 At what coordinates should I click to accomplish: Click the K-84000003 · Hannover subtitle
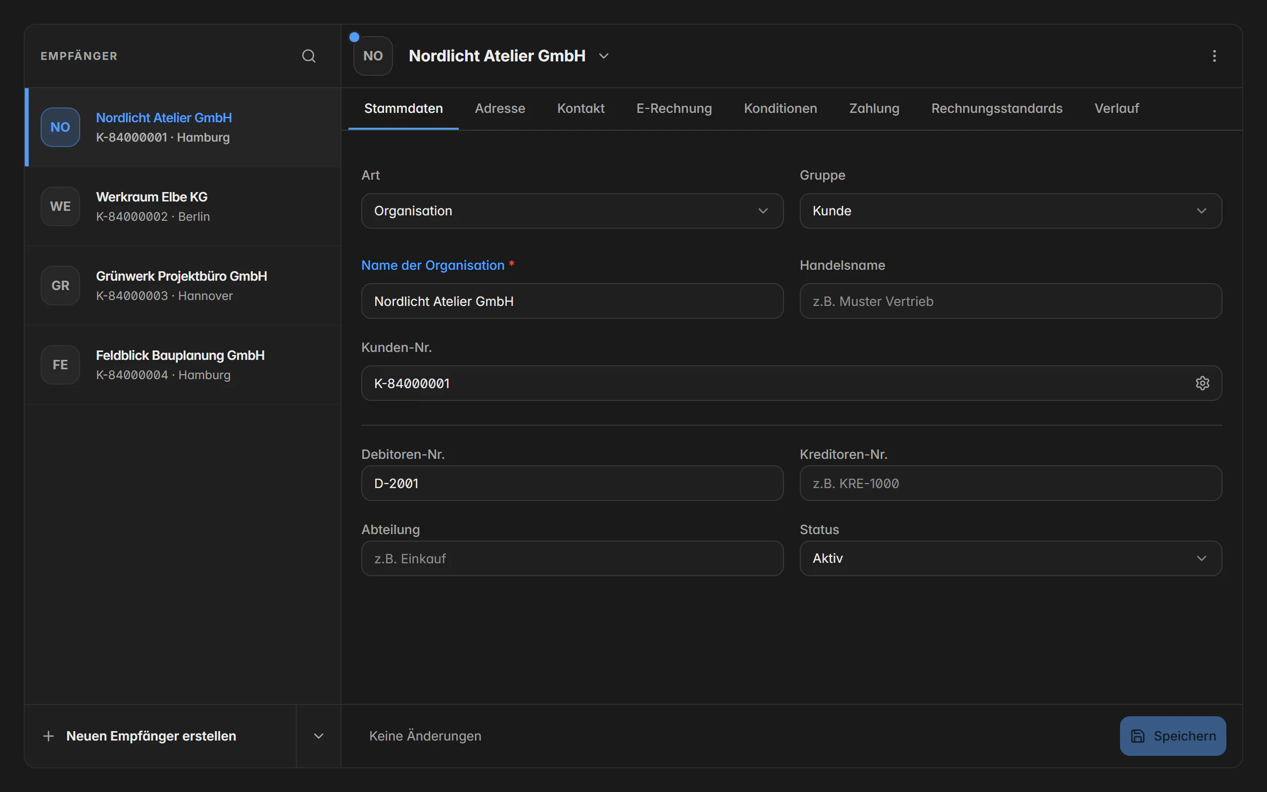(x=164, y=296)
